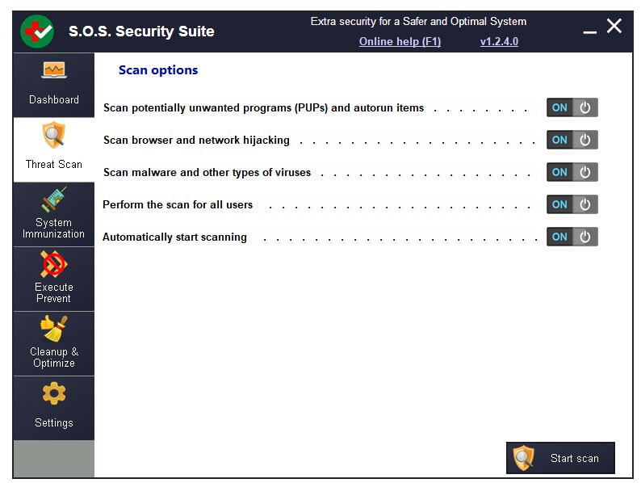Click the Scan options heading

click(158, 70)
